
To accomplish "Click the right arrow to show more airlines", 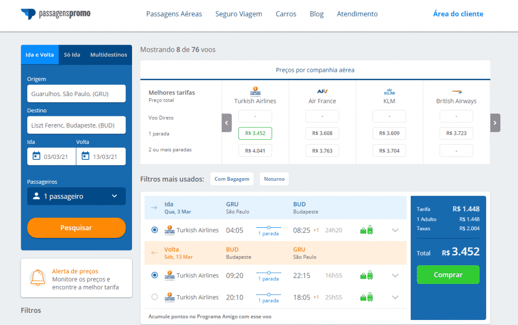I will pos(494,123).
